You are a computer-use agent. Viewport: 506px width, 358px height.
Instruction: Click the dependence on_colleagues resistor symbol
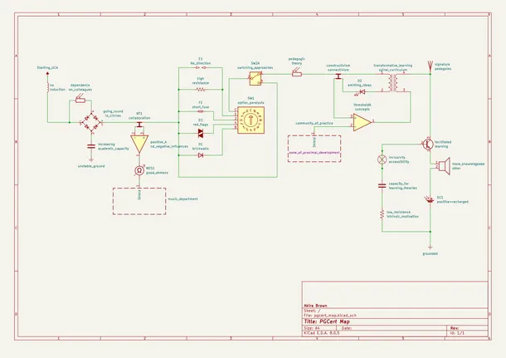click(80, 98)
